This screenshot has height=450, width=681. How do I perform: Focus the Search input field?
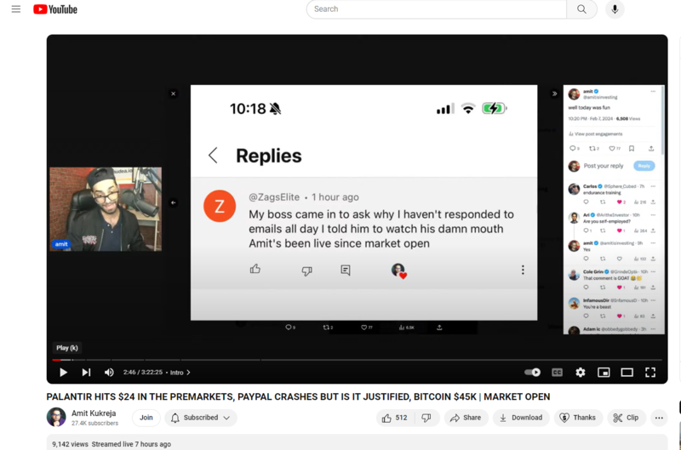(x=436, y=9)
